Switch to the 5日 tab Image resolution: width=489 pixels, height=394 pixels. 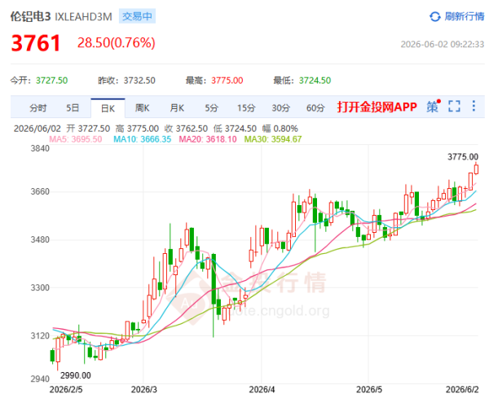(x=73, y=108)
